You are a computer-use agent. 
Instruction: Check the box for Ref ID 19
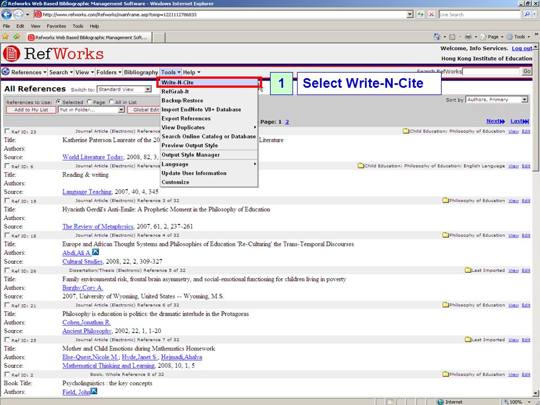(7, 200)
